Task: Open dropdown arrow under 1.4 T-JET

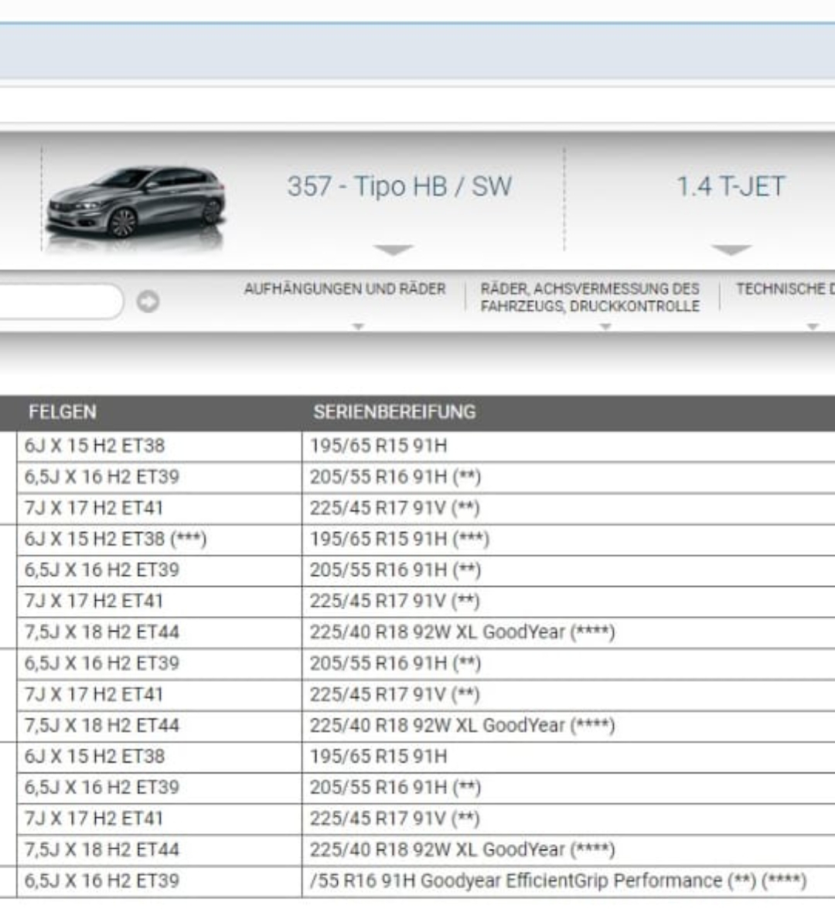Action: click(731, 250)
